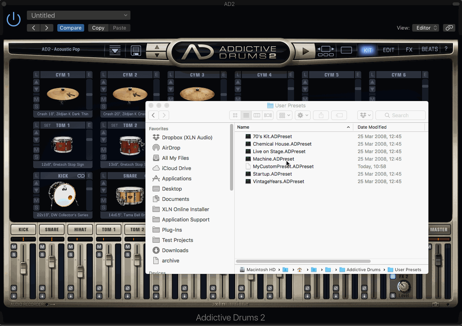Go forward in the Finder window

tap(164, 115)
